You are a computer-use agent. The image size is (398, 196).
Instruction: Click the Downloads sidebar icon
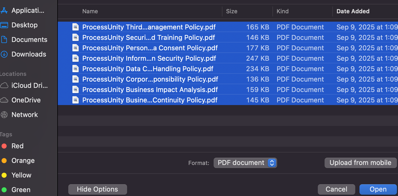tap(4, 54)
